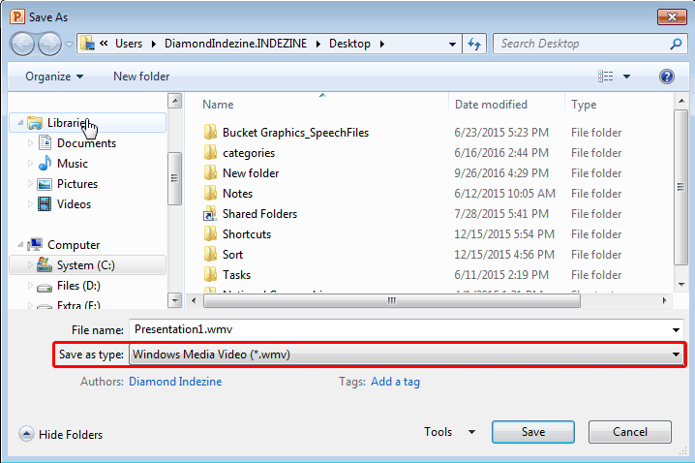Screen dimensions: 695x463
Task: Select the 'Bucket Graphics_SpeechFiles' name text
Action: [x=295, y=132]
